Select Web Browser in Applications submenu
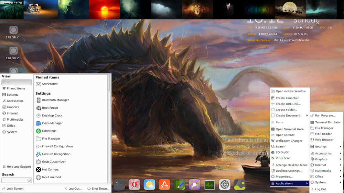 326,140
